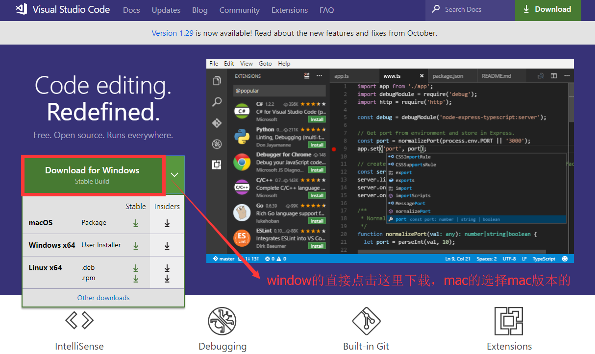Click the C# extension icon
Image resolution: width=595 pixels, height=354 pixels.
tap(242, 112)
